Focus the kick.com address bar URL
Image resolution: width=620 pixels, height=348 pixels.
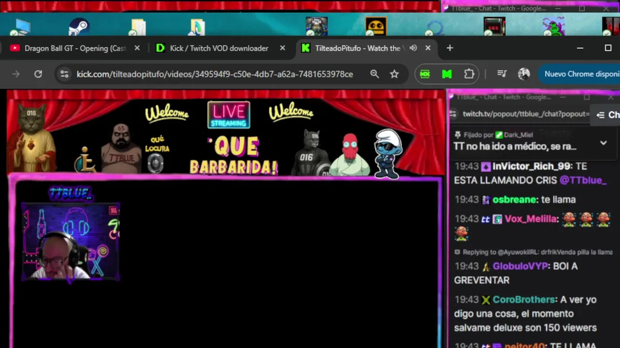pyautogui.click(x=215, y=74)
